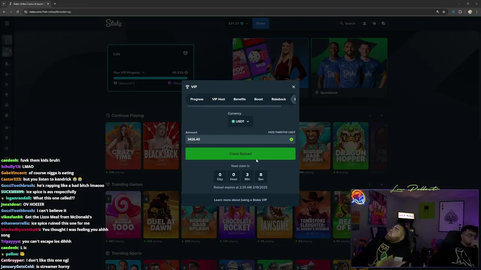Toggle the Stake sidebar hamburger menu
The width and height of the screenshot is (481, 270).
[x=7, y=23]
